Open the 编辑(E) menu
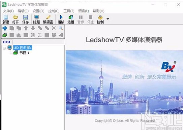The height and width of the screenshot is (130, 183). tap(23, 11)
